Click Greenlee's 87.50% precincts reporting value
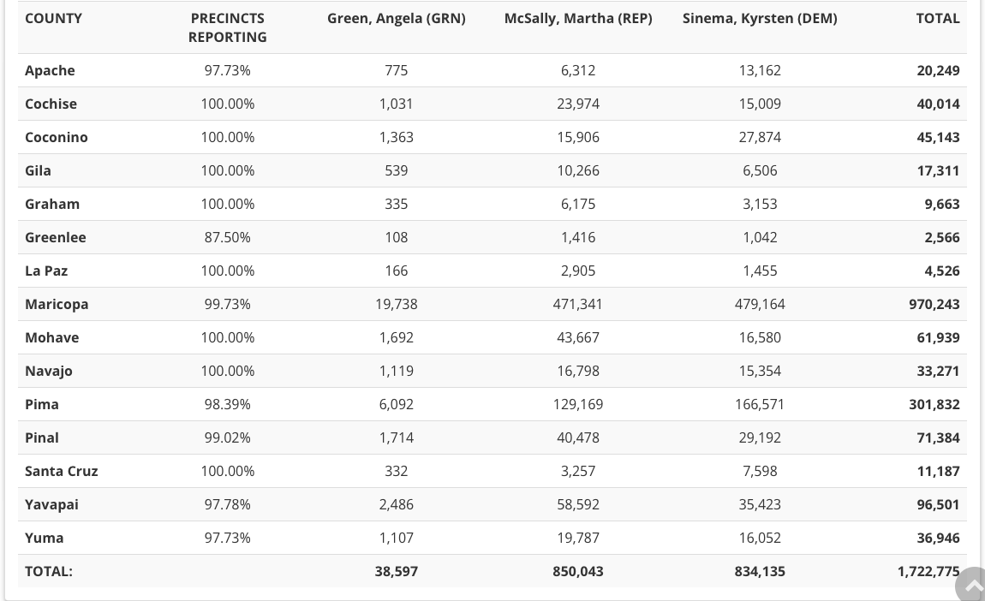Screen dimensions: 985x601 pos(227,237)
